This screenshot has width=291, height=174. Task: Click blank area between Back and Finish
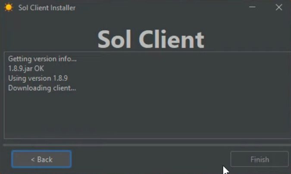(150, 159)
